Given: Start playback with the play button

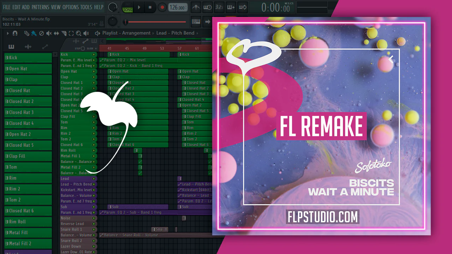Looking at the screenshot, I should [x=139, y=7].
